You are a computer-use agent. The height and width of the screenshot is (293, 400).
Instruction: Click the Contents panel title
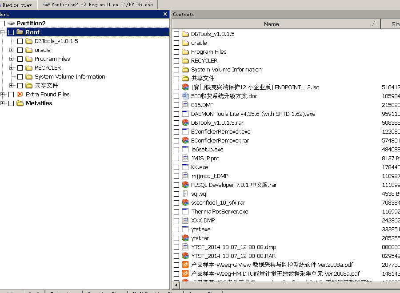click(x=184, y=14)
